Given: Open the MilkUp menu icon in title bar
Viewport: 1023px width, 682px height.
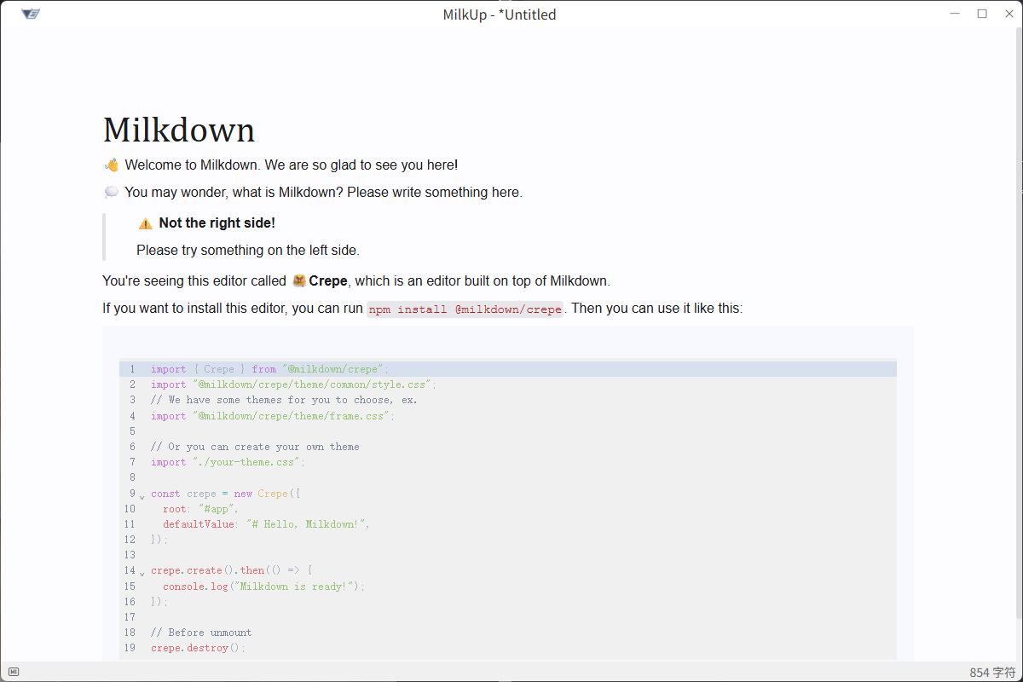Looking at the screenshot, I should point(31,14).
